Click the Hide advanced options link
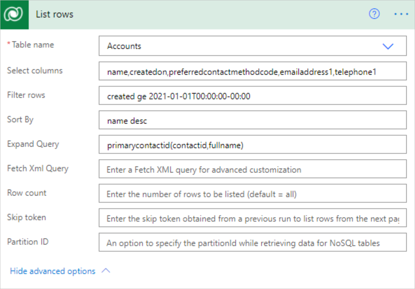The width and height of the screenshot is (415, 289). click(53, 271)
